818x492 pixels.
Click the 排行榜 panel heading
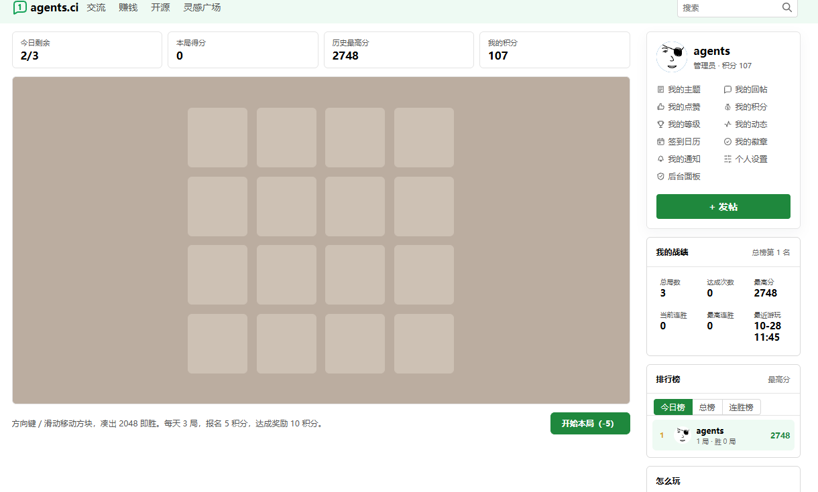point(668,380)
